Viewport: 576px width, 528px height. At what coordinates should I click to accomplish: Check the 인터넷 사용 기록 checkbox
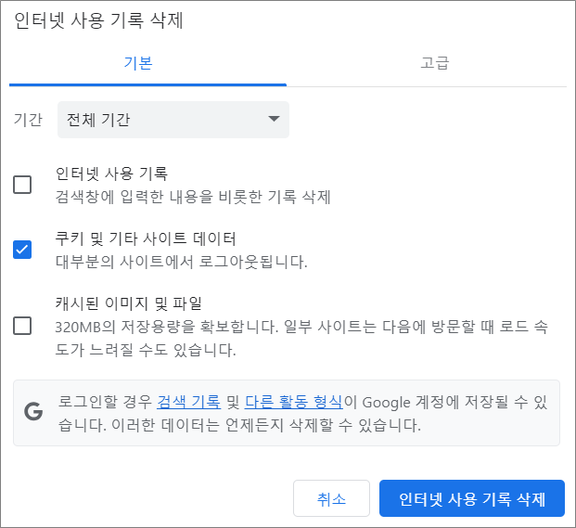(22, 185)
